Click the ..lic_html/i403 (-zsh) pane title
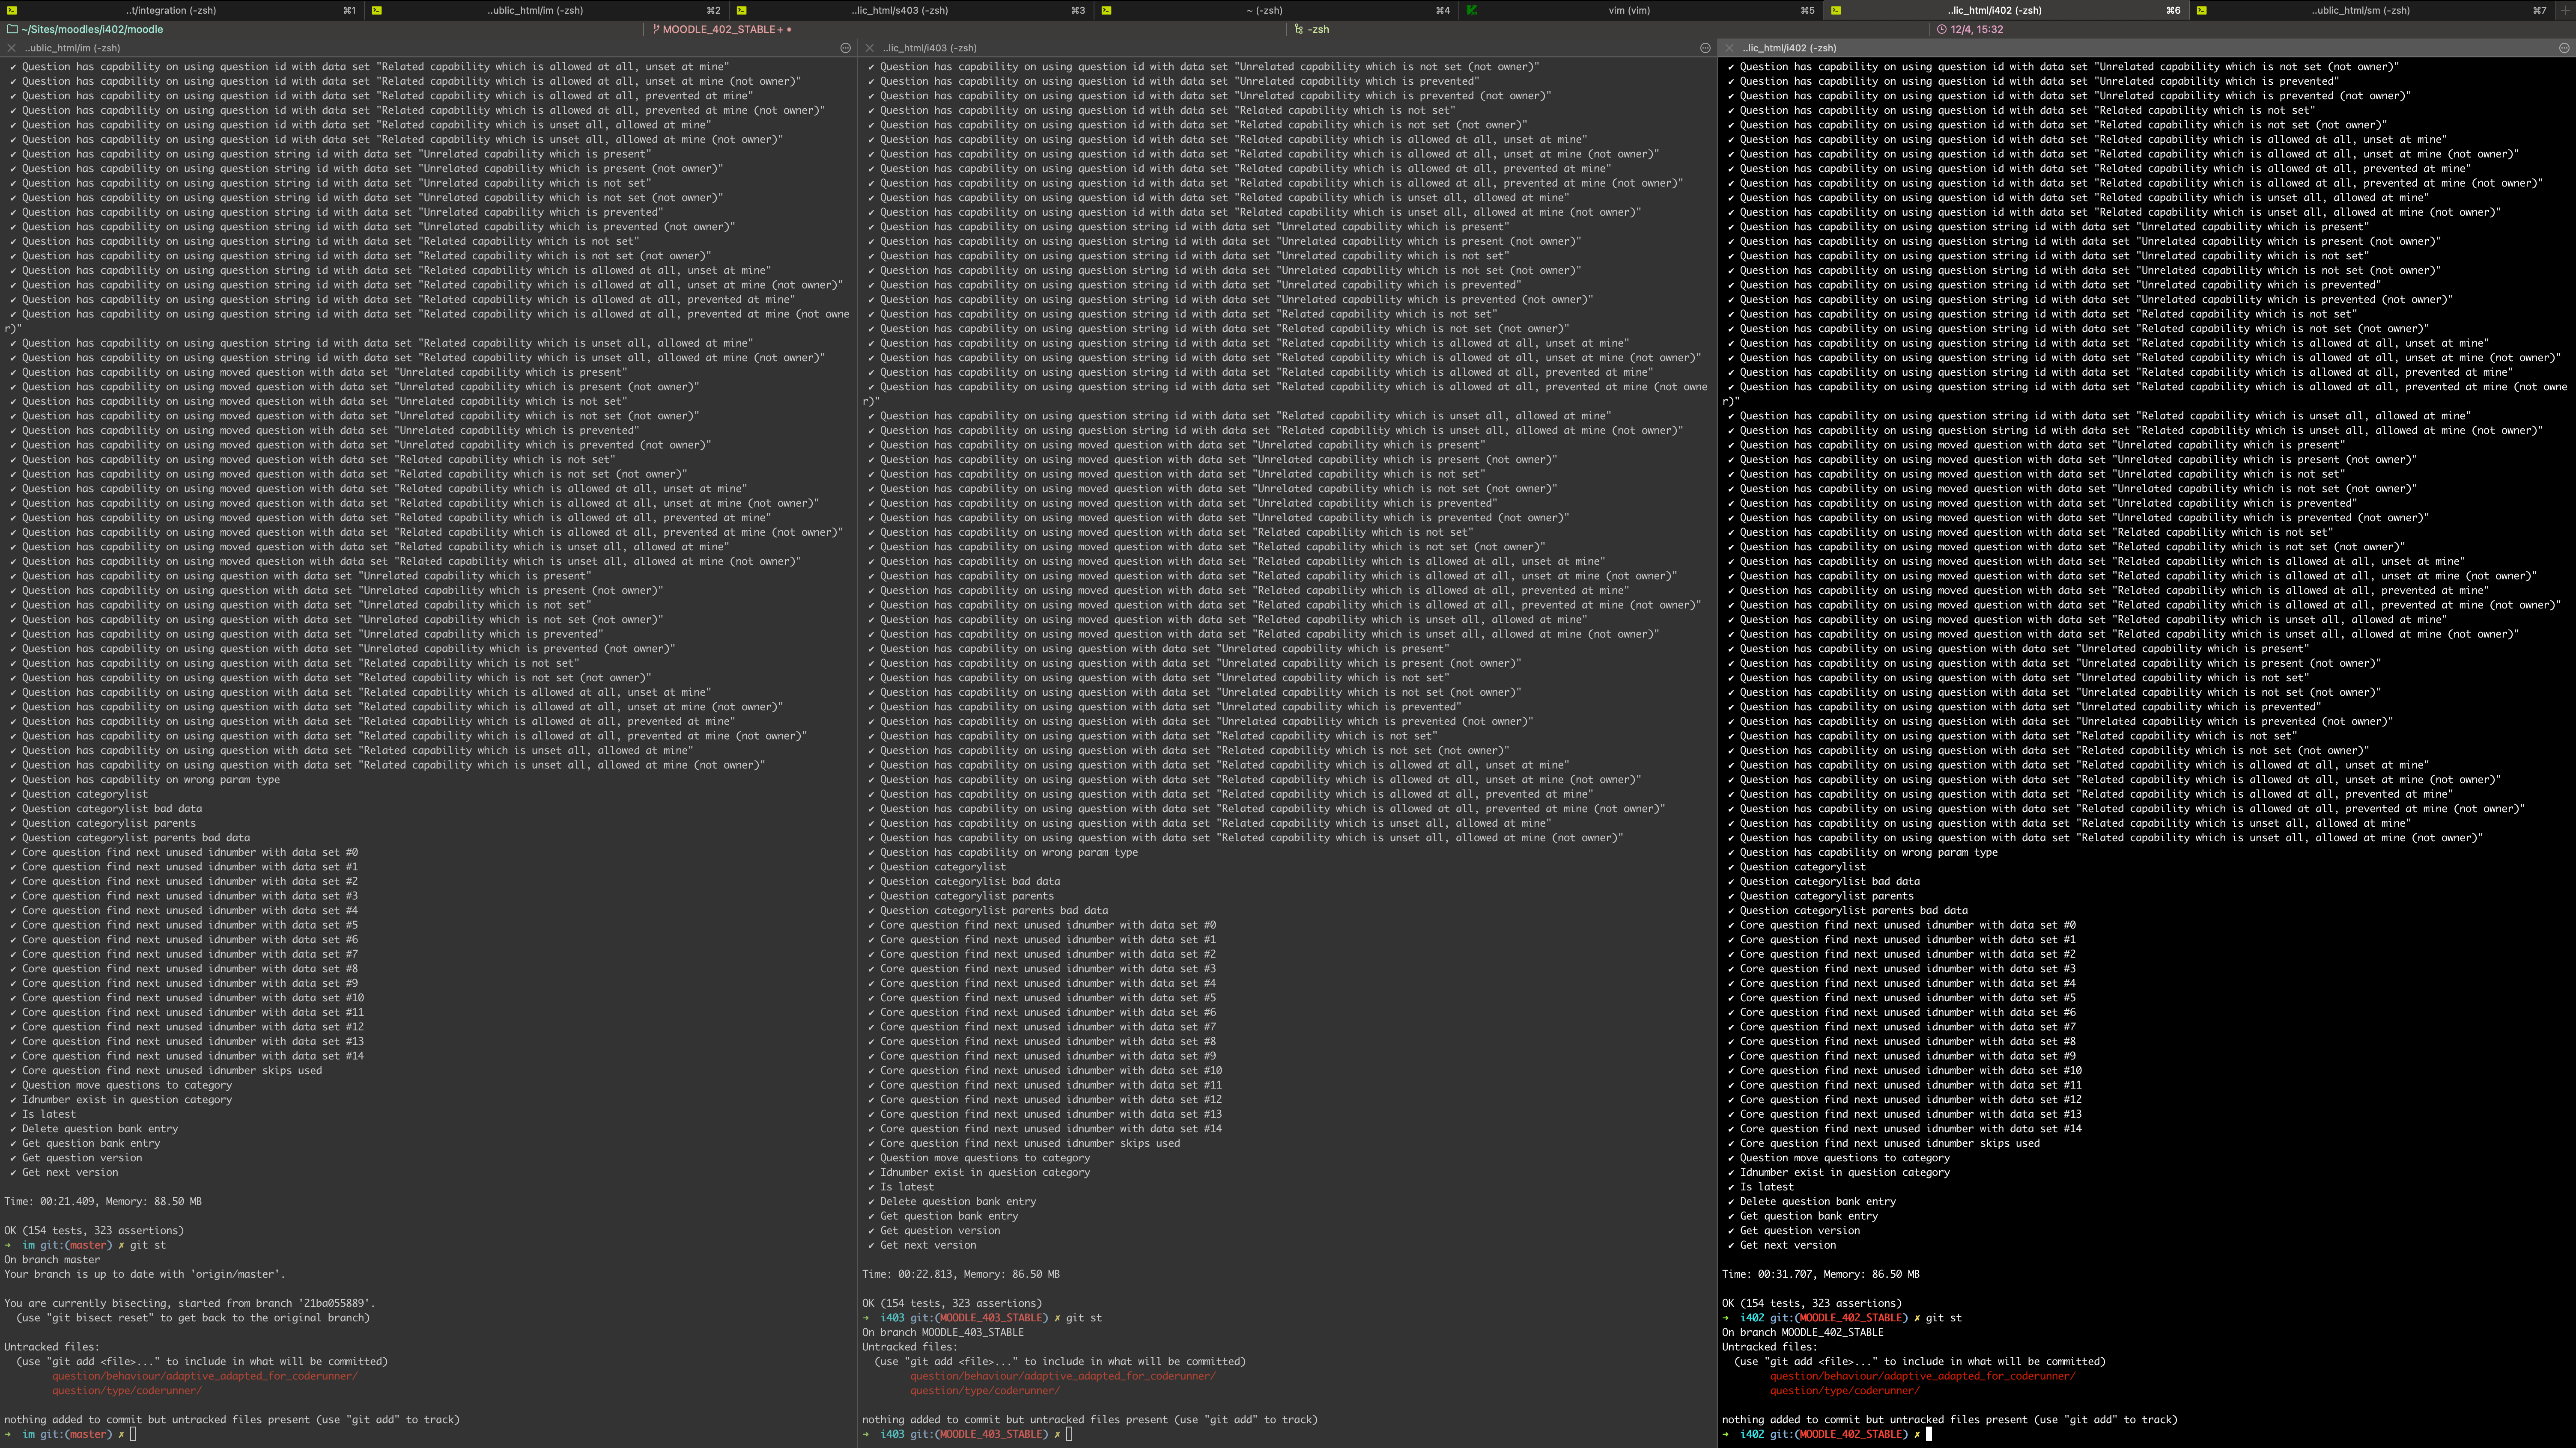 pos(930,48)
